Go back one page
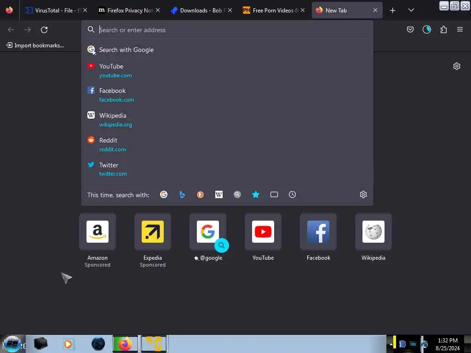 tap(11, 30)
